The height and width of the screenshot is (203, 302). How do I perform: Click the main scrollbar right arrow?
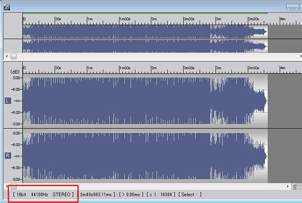pos(288,186)
